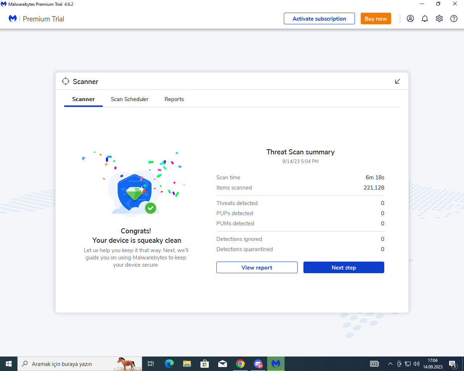The width and height of the screenshot is (464, 371).
Task: Open Microsoft Store from the taskbar
Action: [205, 364]
